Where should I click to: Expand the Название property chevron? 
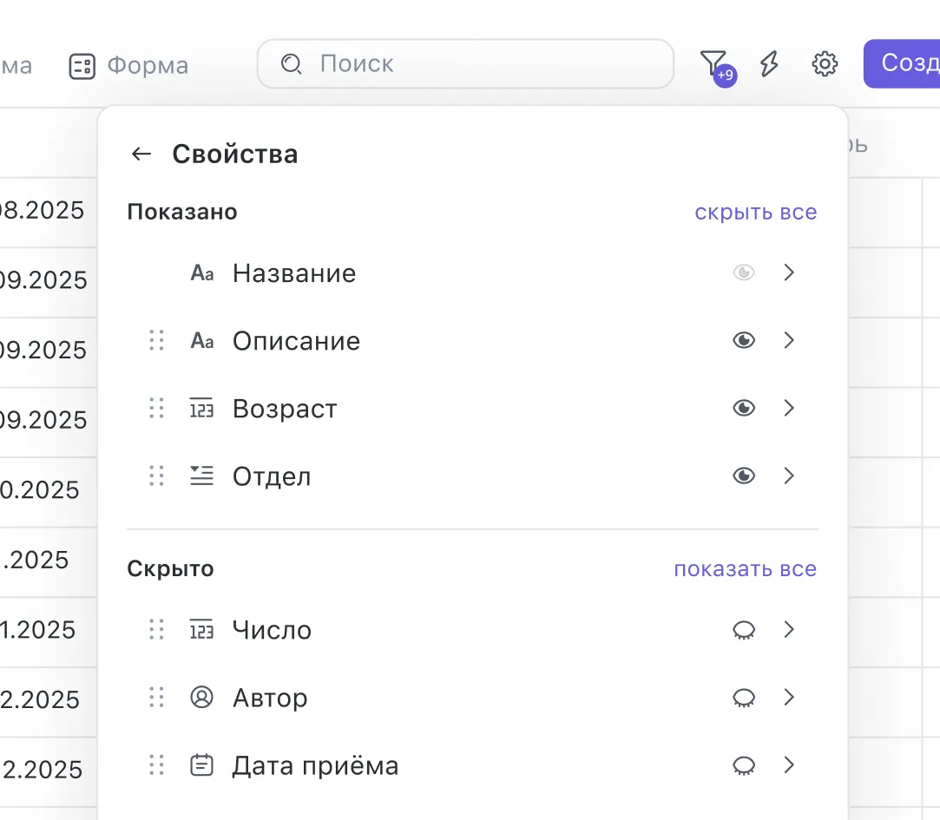(789, 272)
